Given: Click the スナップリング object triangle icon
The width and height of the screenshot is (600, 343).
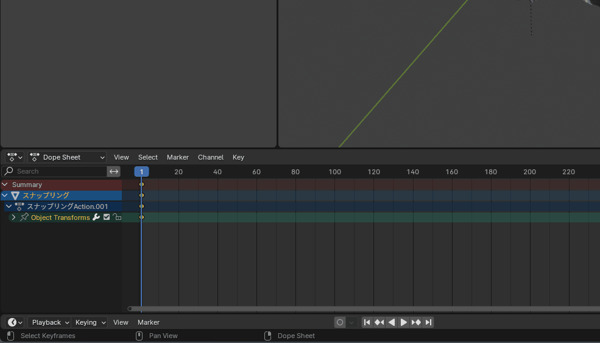Looking at the screenshot, I should tap(15, 196).
